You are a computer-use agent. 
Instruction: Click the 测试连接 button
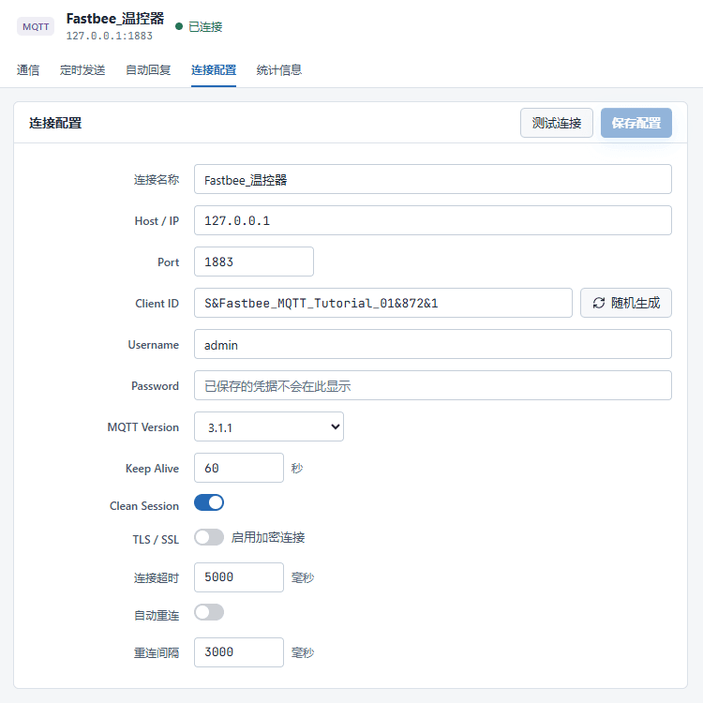(557, 123)
